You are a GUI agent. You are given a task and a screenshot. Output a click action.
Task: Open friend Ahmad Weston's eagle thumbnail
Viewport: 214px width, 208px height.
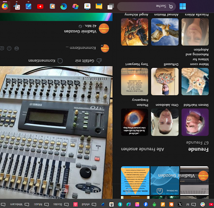(x=165, y=32)
